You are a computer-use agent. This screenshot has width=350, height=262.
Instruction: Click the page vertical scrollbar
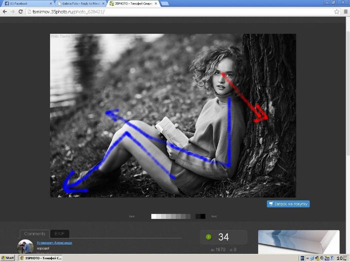(348, 94)
